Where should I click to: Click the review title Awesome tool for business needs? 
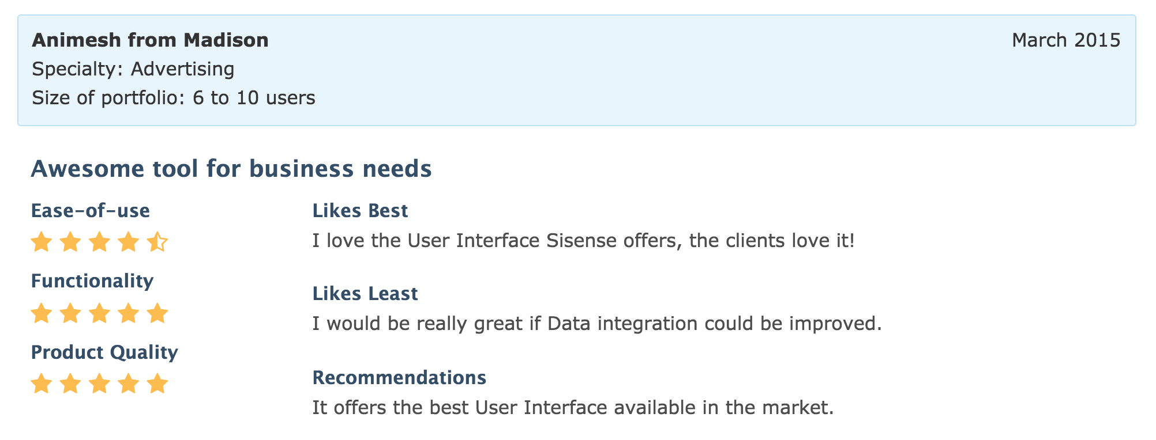[231, 169]
